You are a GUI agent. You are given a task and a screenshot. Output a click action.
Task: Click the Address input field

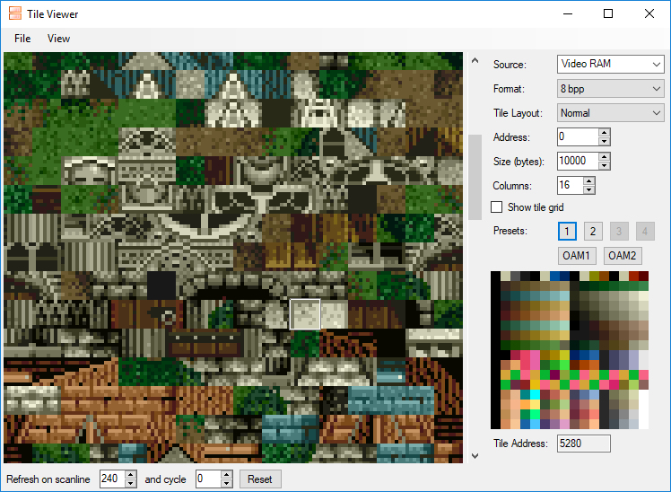(x=578, y=137)
